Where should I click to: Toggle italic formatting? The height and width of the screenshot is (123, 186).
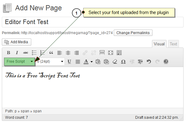click(x=17, y=53)
